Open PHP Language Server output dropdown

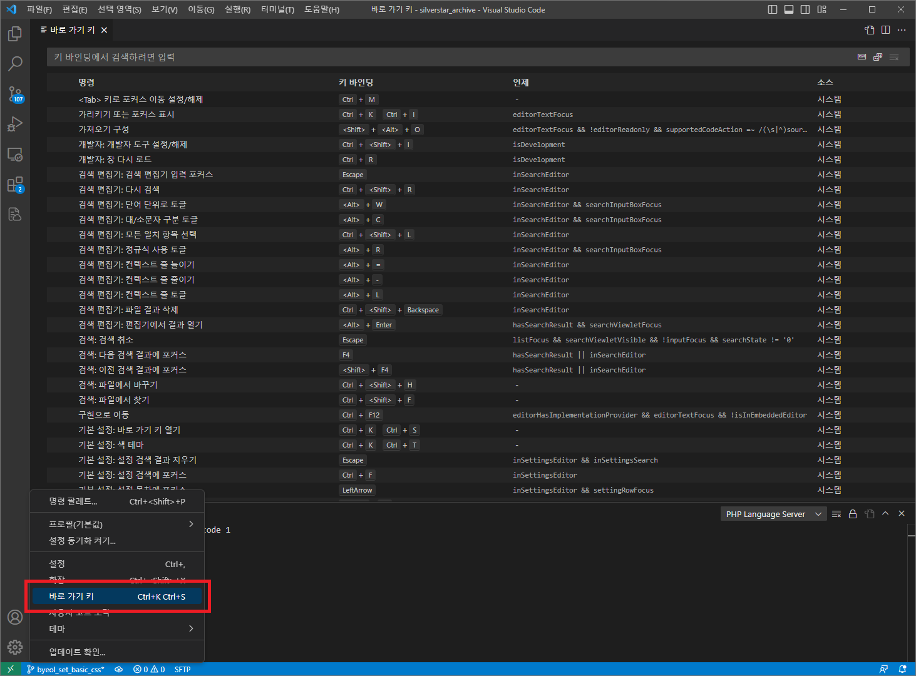tap(773, 514)
